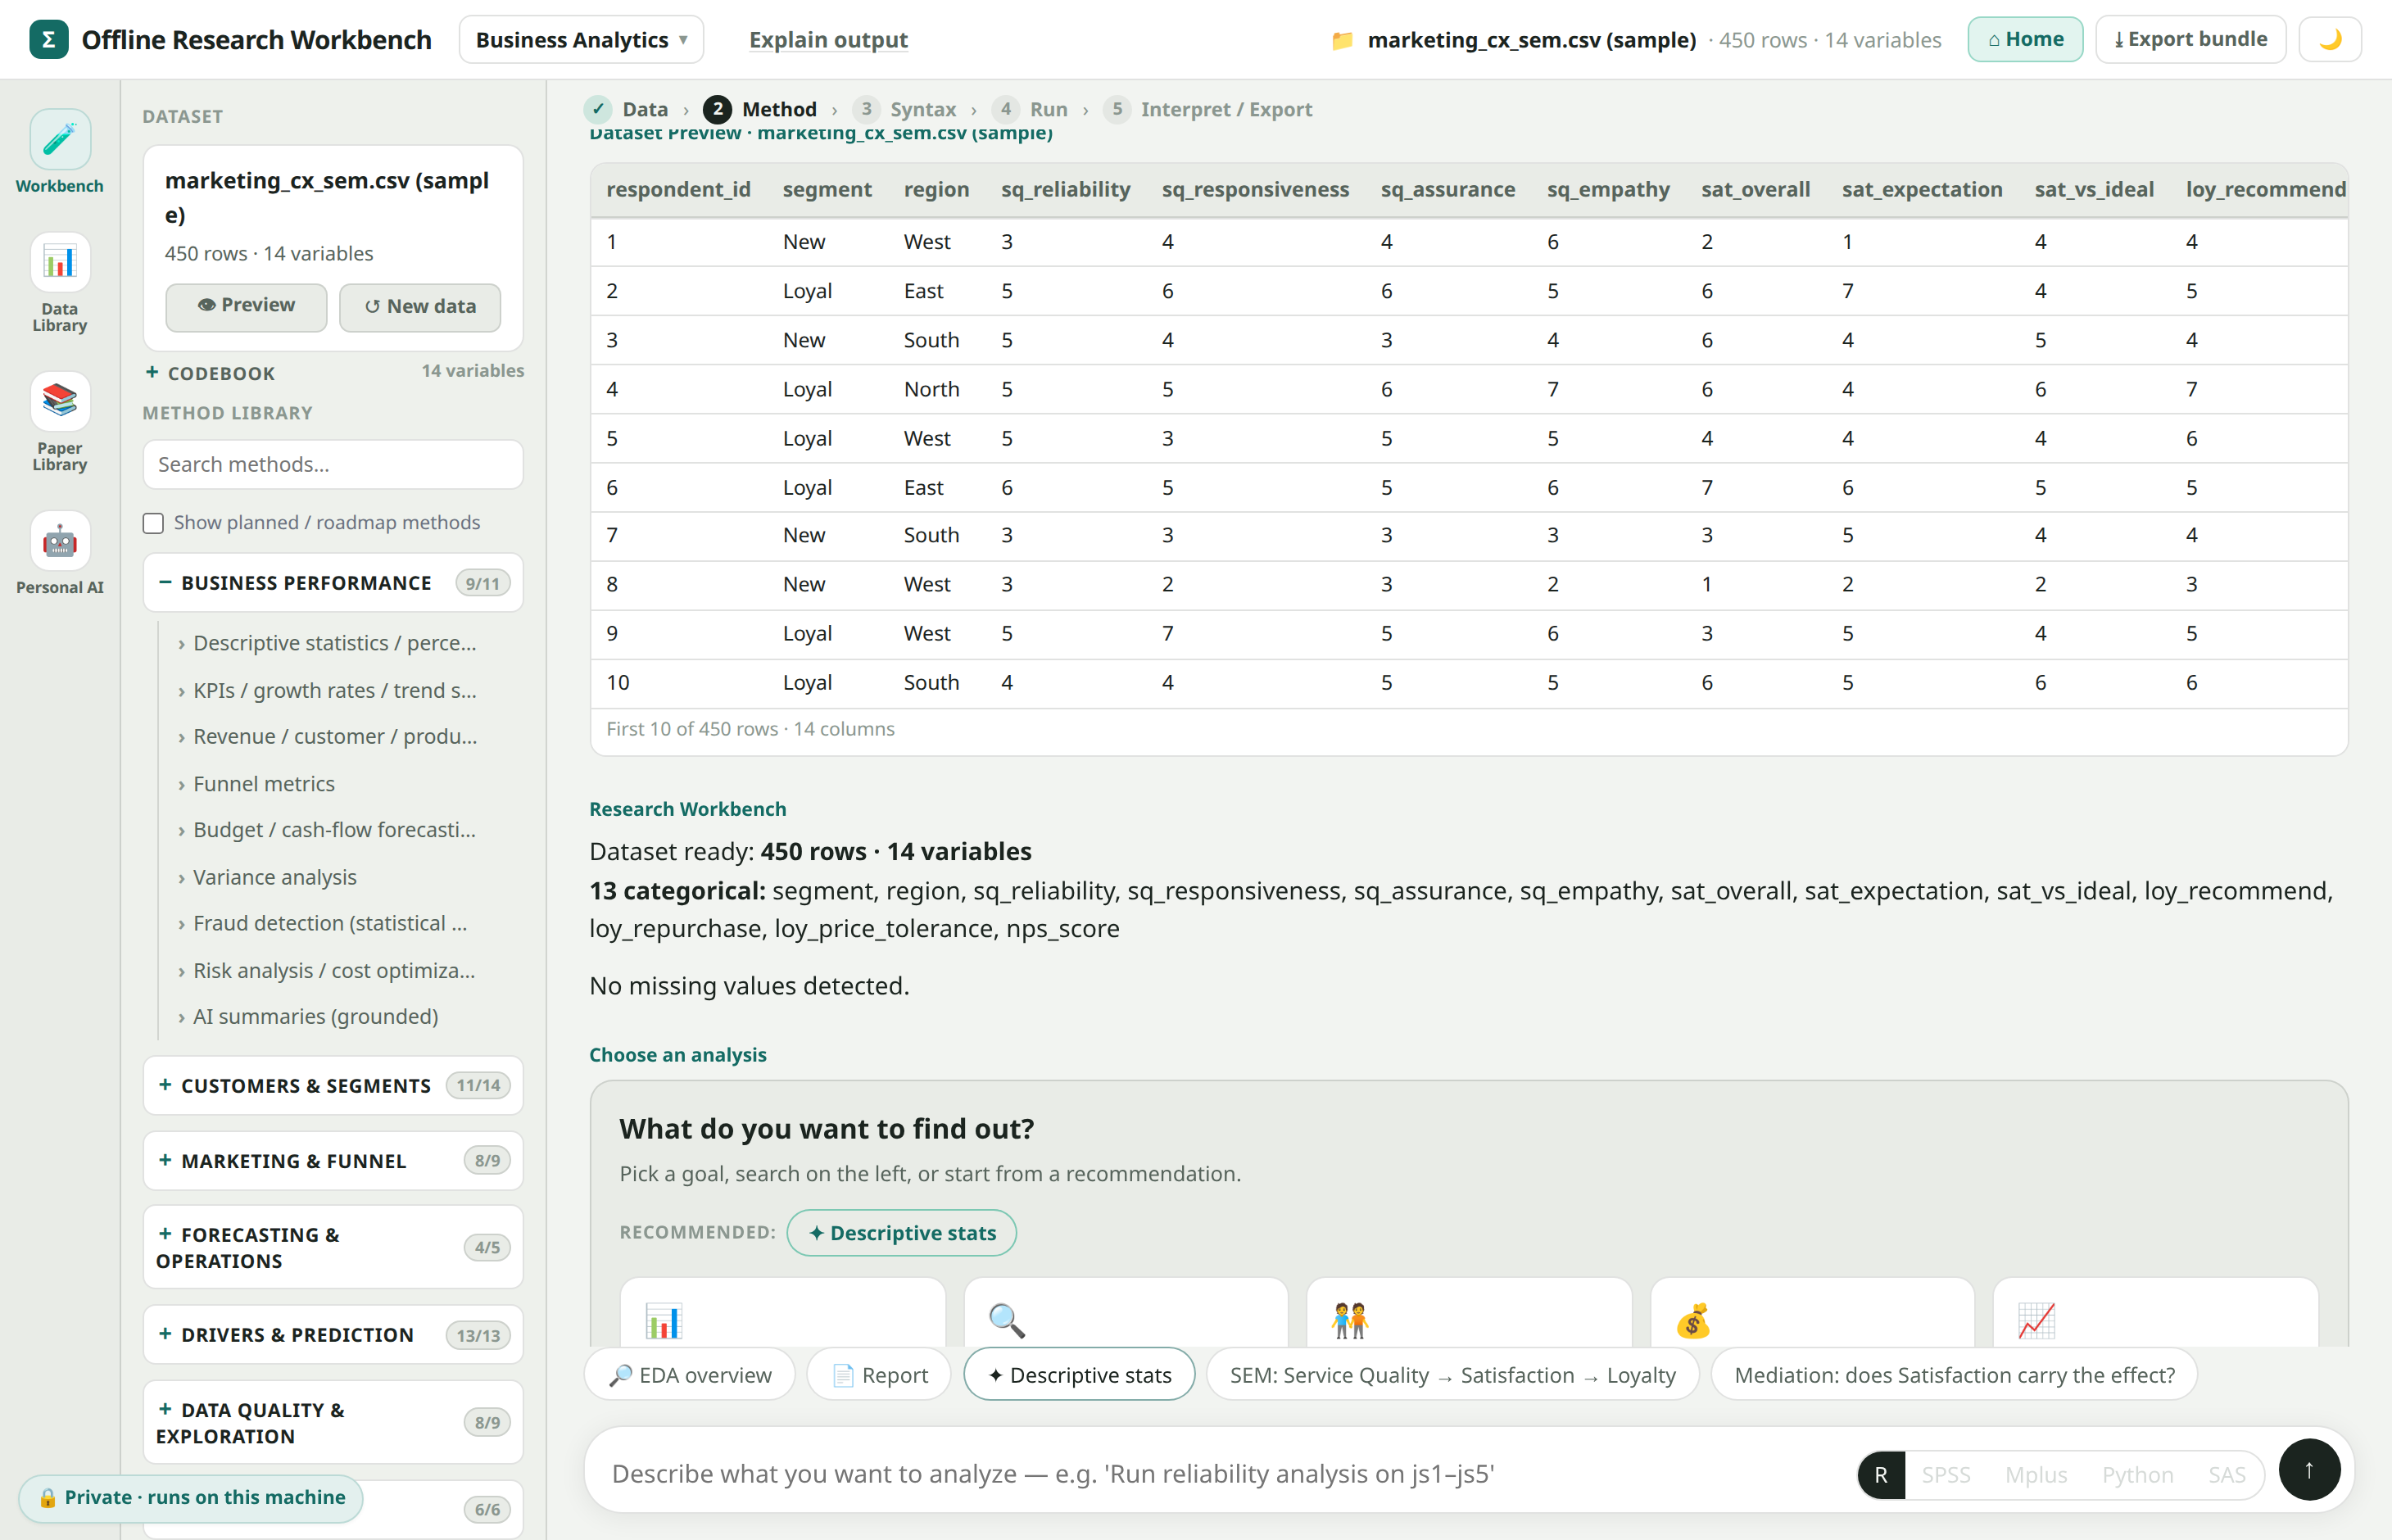Click the magnifying glass goal card icon
This screenshot has height=1540, width=2392.
pos(1007,1321)
